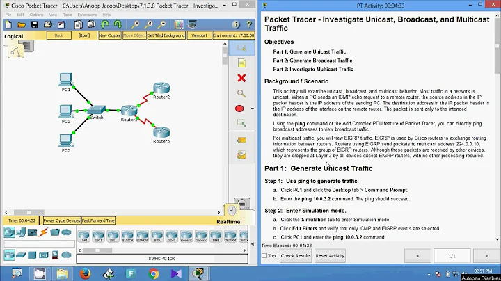Click Reset Activity button
The image size is (501, 281).
click(x=330, y=256)
